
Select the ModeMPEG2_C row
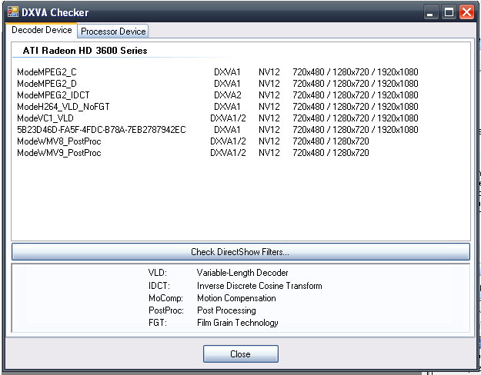click(218, 72)
